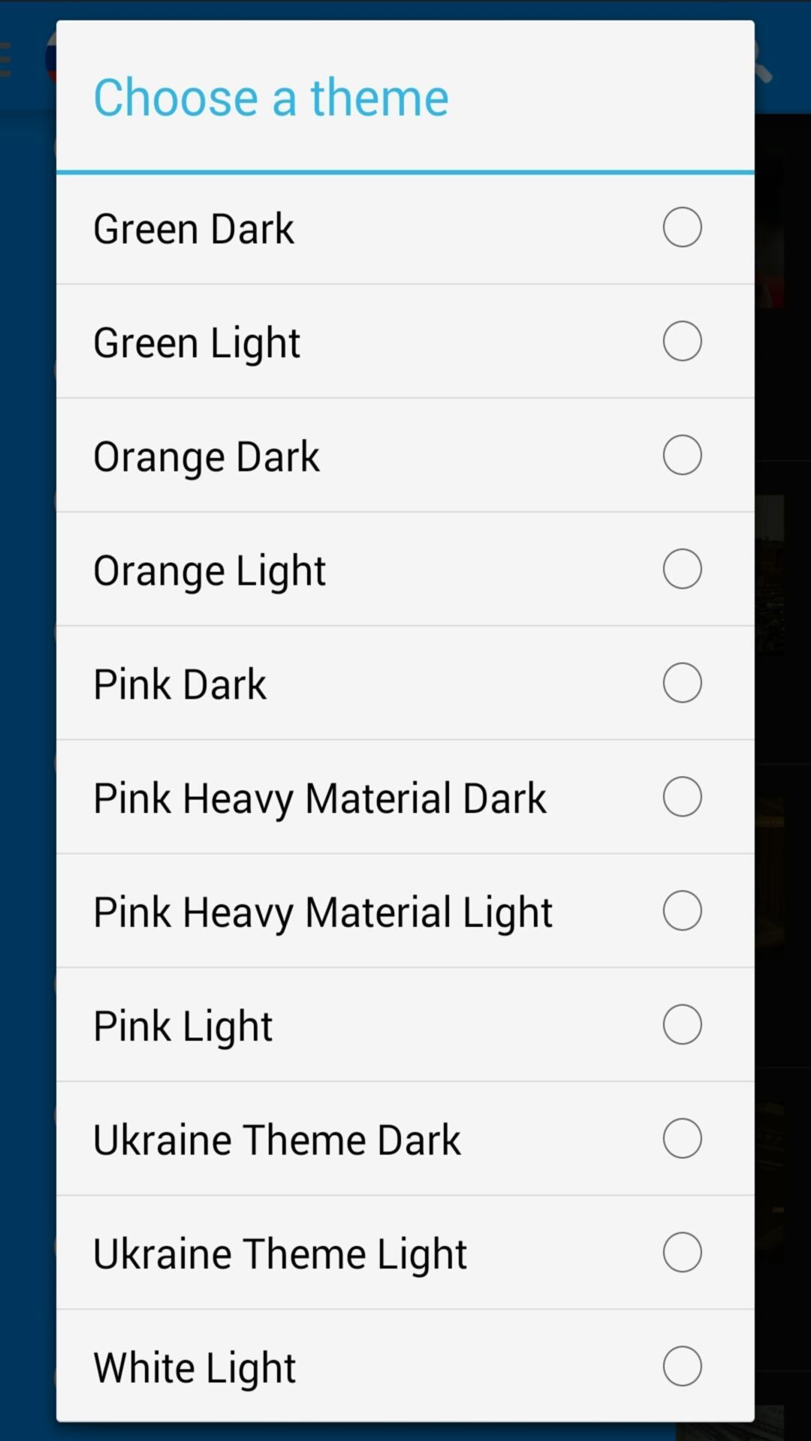This screenshot has height=1441, width=811.
Task: Click the hamburger menu icon at screen edge
Action: pos(6,60)
